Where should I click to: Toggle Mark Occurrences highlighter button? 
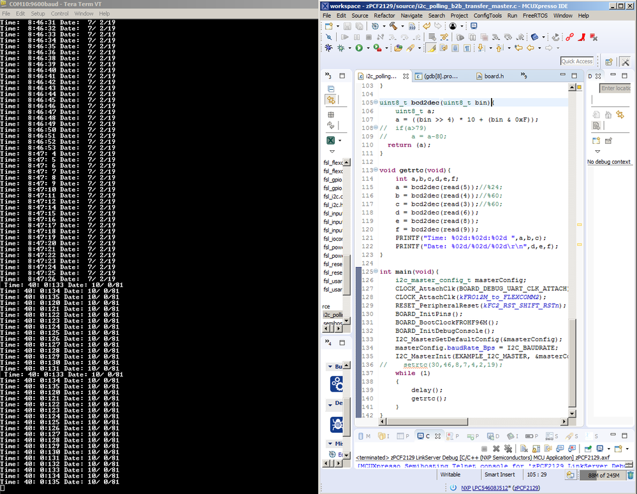[432, 48]
